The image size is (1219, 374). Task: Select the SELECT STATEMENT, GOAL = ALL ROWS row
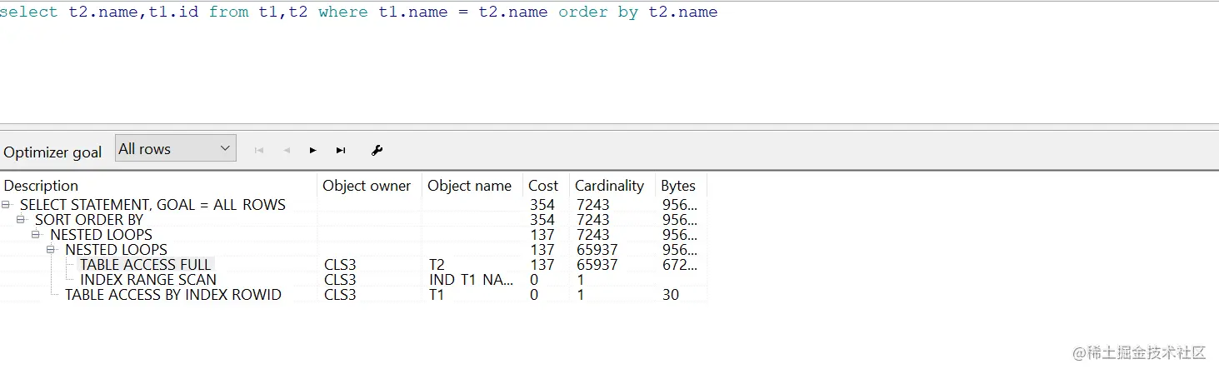[x=353, y=204]
